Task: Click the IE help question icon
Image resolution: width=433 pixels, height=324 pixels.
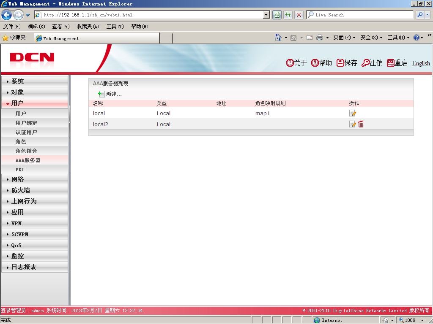Action: pos(417,38)
